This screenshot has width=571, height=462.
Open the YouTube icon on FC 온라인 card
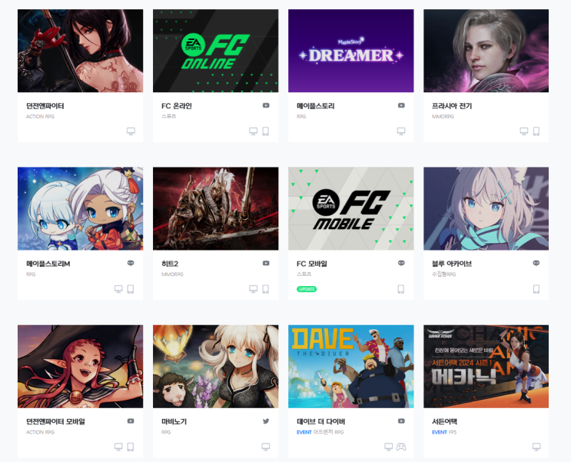point(266,105)
